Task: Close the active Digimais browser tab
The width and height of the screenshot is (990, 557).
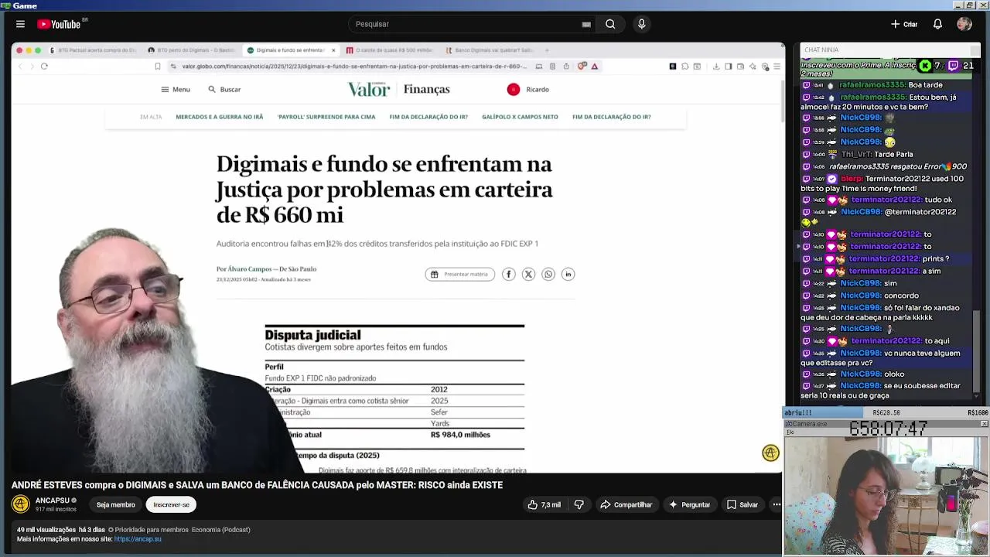Action: pyautogui.click(x=333, y=50)
